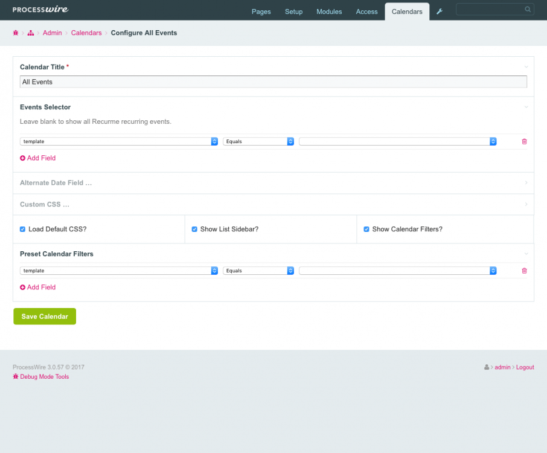The height and width of the screenshot is (453, 547).
Task: Click the Calendar Title input field
Action: tap(273, 82)
